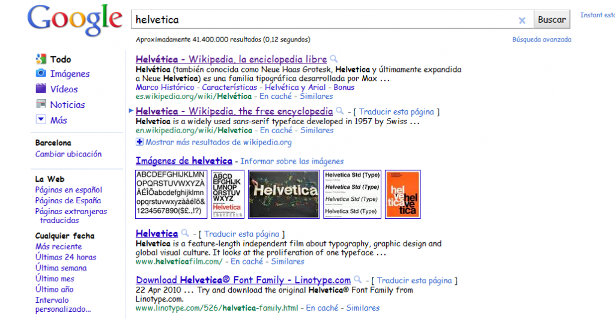Open the orange helvetica poster thumbnail
This screenshot has height=319, width=615.
click(403, 194)
